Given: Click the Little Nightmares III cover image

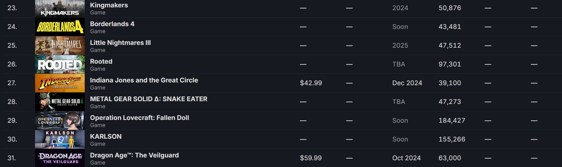Looking at the screenshot, I should point(60,46).
